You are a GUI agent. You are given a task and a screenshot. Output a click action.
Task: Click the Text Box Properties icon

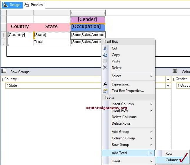[x=105, y=91]
